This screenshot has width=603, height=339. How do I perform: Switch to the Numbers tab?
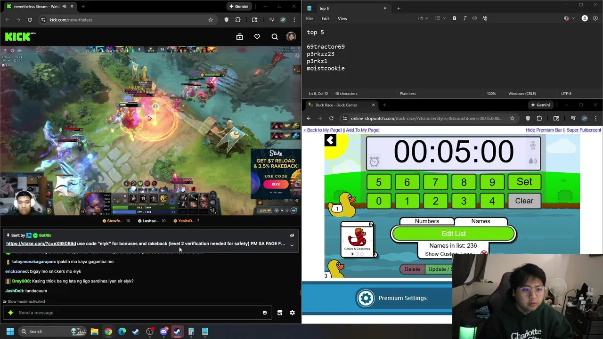[x=427, y=221]
